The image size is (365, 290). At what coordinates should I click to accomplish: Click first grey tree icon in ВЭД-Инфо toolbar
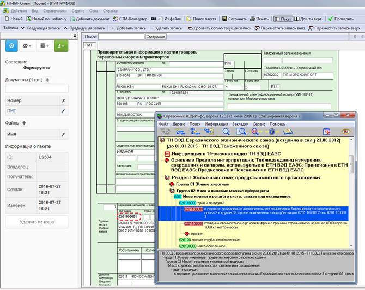click(x=165, y=132)
